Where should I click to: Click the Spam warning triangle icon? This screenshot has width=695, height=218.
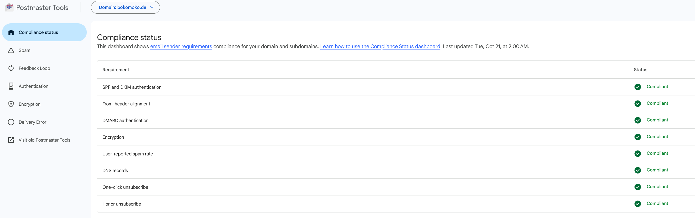[x=11, y=50]
